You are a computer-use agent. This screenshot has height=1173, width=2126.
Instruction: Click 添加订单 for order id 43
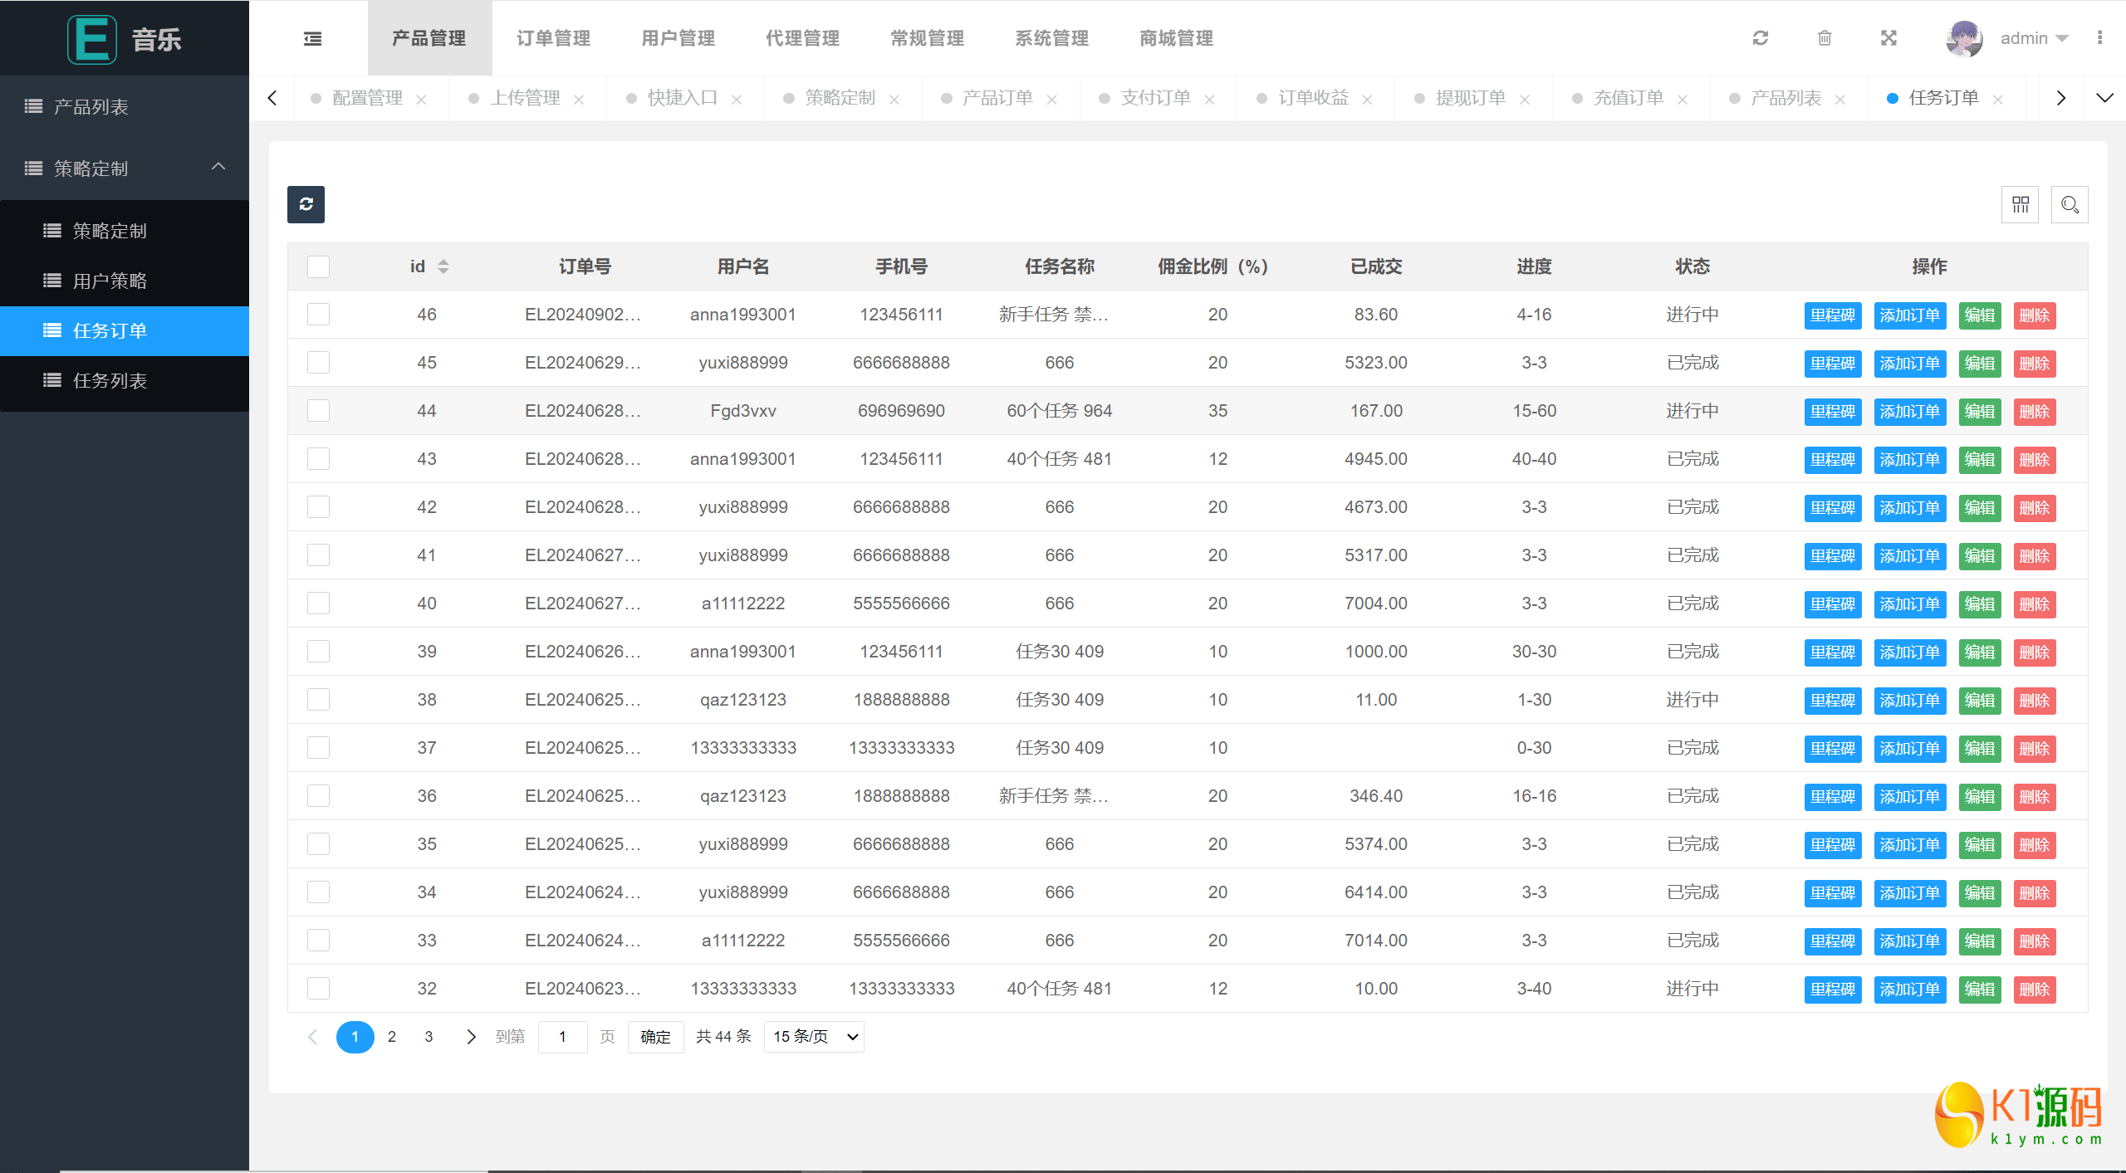tap(1909, 460)
